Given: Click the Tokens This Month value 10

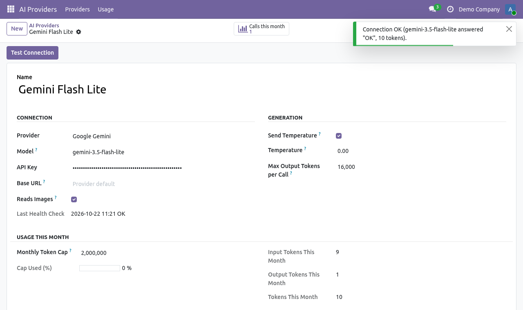Looking at the screenshot, I should (x=339, y=297).
